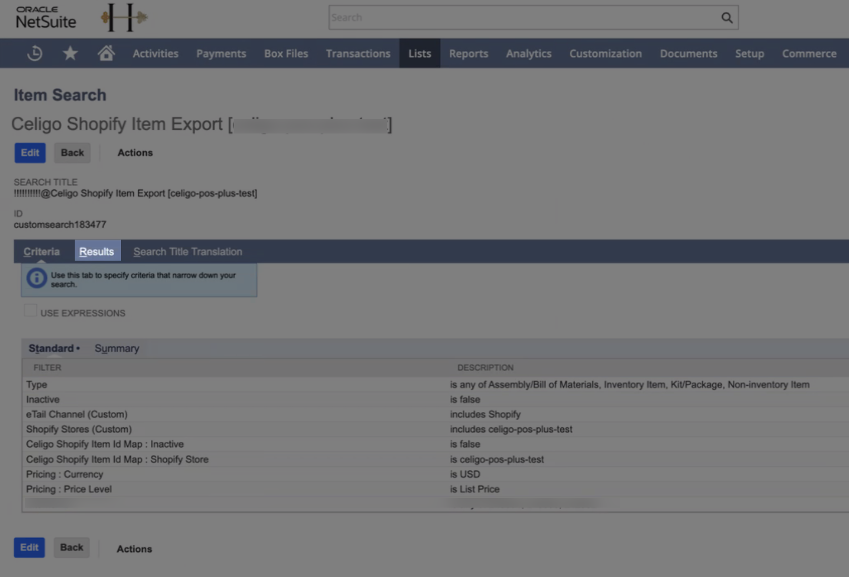Screen dimensions: 849x577
Task: Open the Transactions menu
Action: [x=358, y=54]
